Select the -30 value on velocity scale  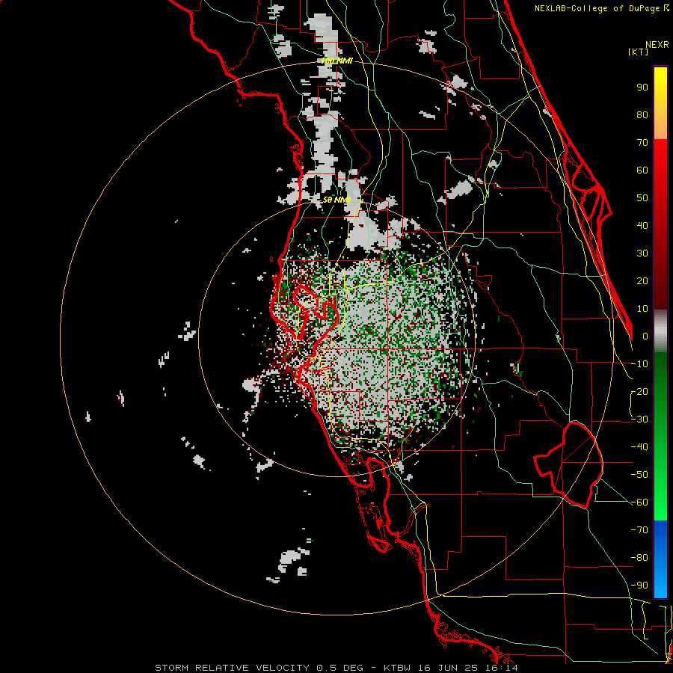639,420
